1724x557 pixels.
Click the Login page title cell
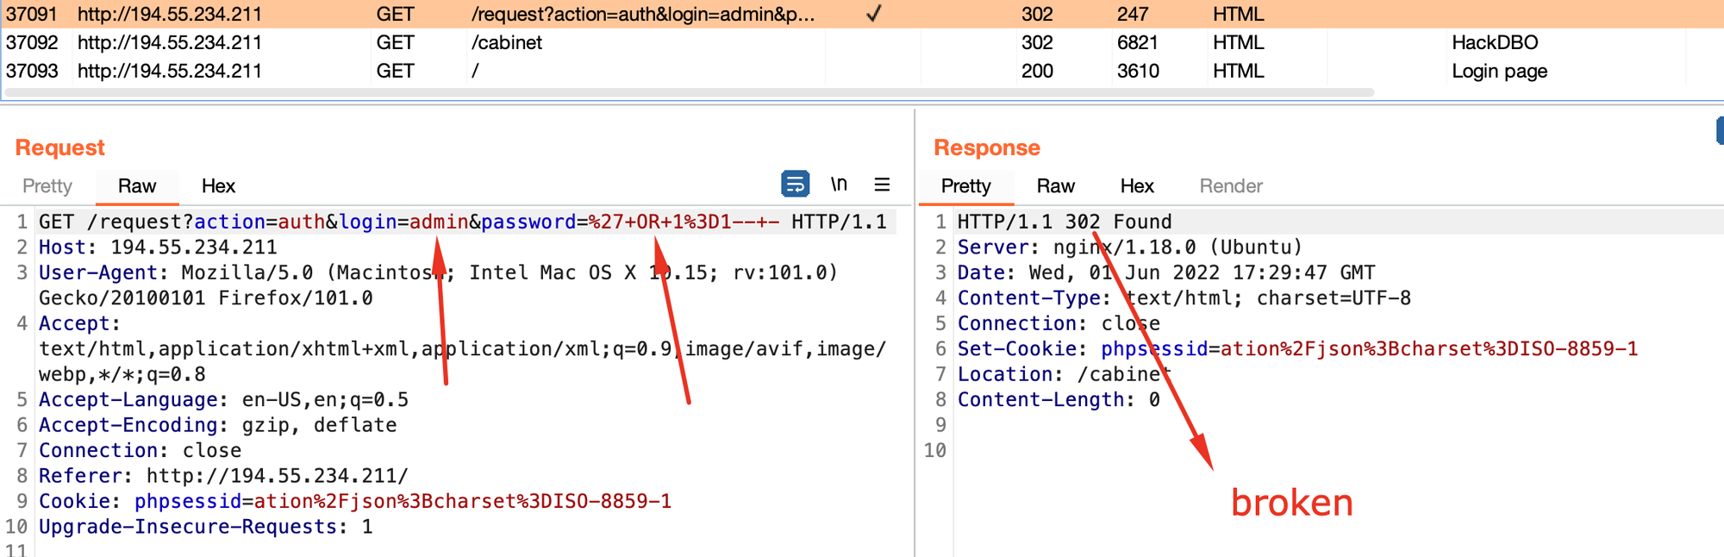pos(1499,71)
